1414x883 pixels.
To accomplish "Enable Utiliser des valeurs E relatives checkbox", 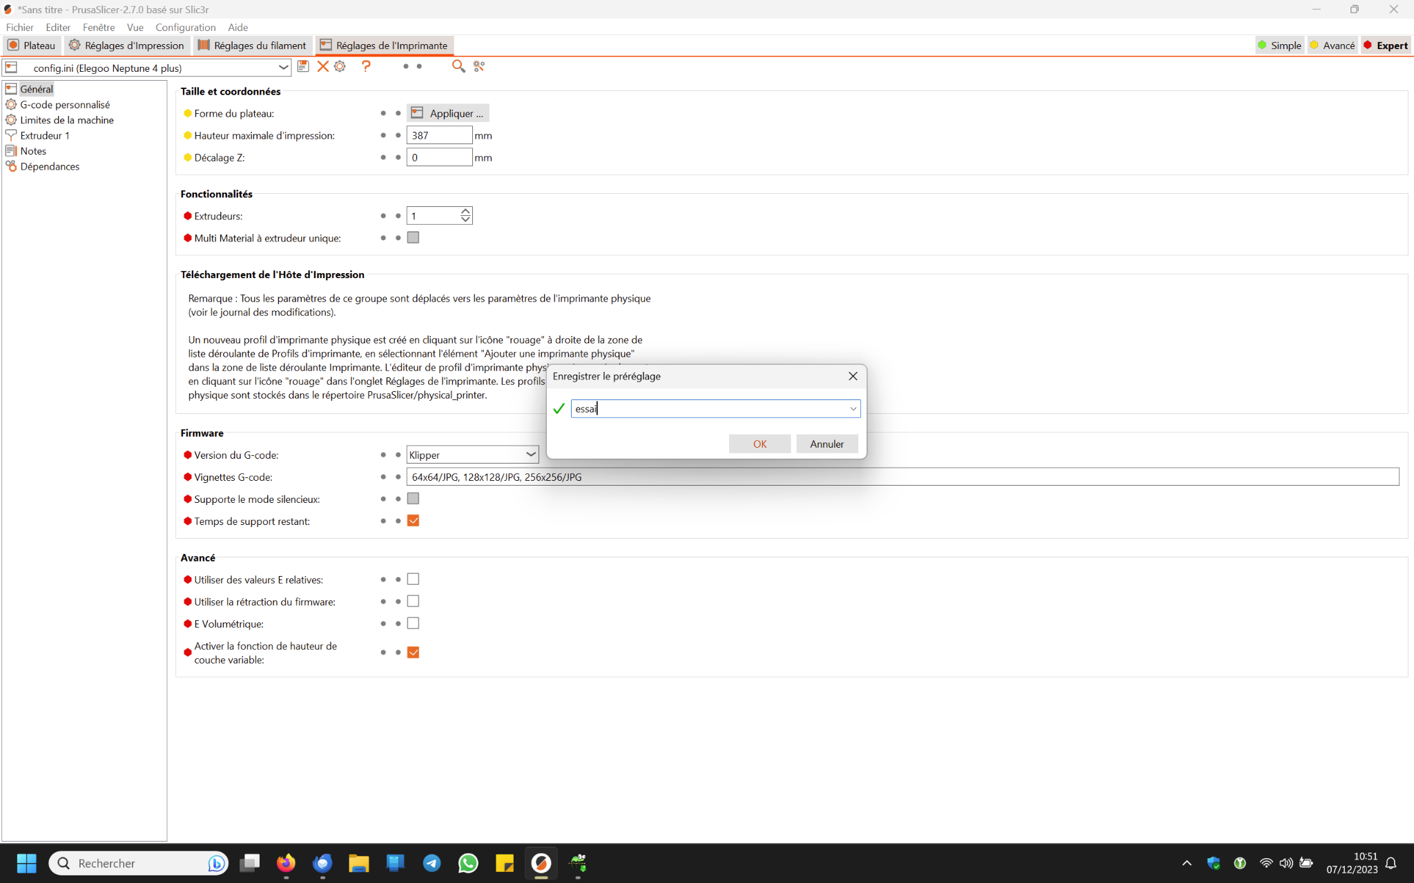I will point(413,579).
